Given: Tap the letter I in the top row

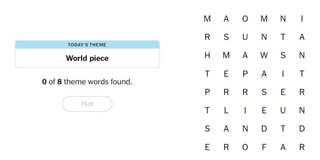Looking at the screenshot, I should coord(302,19).
